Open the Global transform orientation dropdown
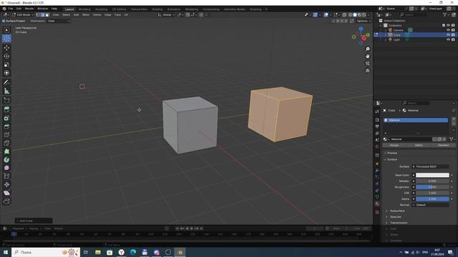Screen dimensions: 458x257 (x=166, y=14)
